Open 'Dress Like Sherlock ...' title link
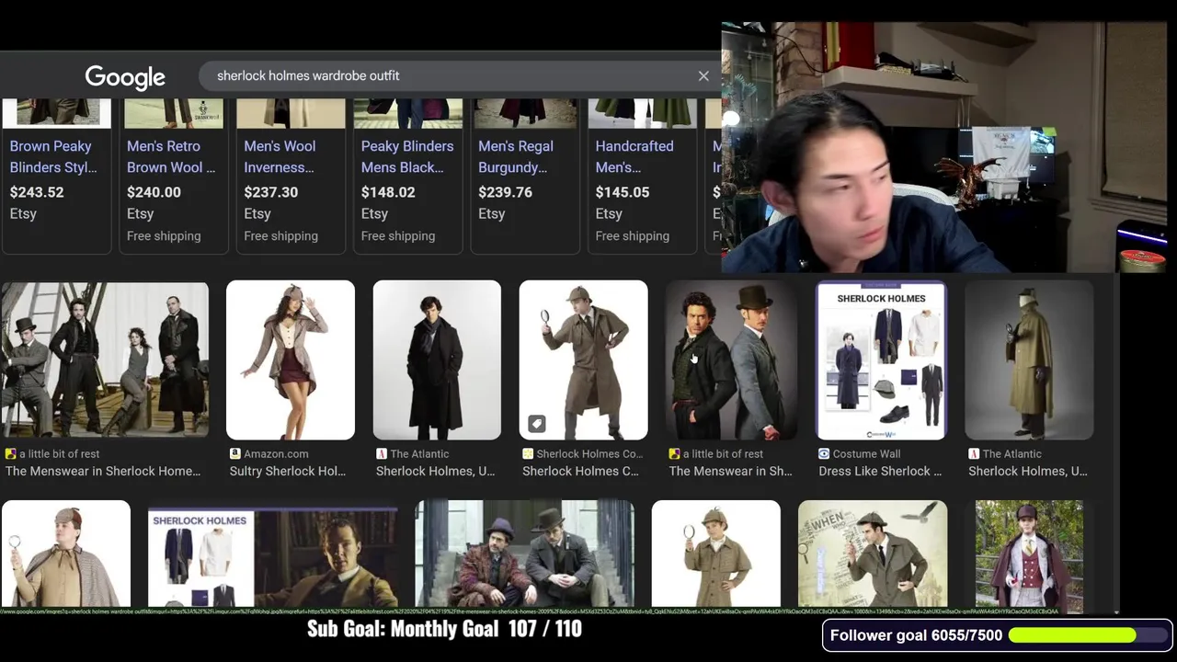This screenshot has width=1177, height=662. click(880, 471)
